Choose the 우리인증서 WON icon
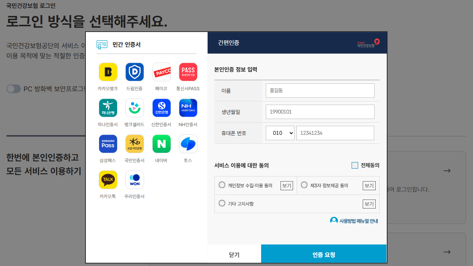Viewport: 473px width, 266px height. 135,180
